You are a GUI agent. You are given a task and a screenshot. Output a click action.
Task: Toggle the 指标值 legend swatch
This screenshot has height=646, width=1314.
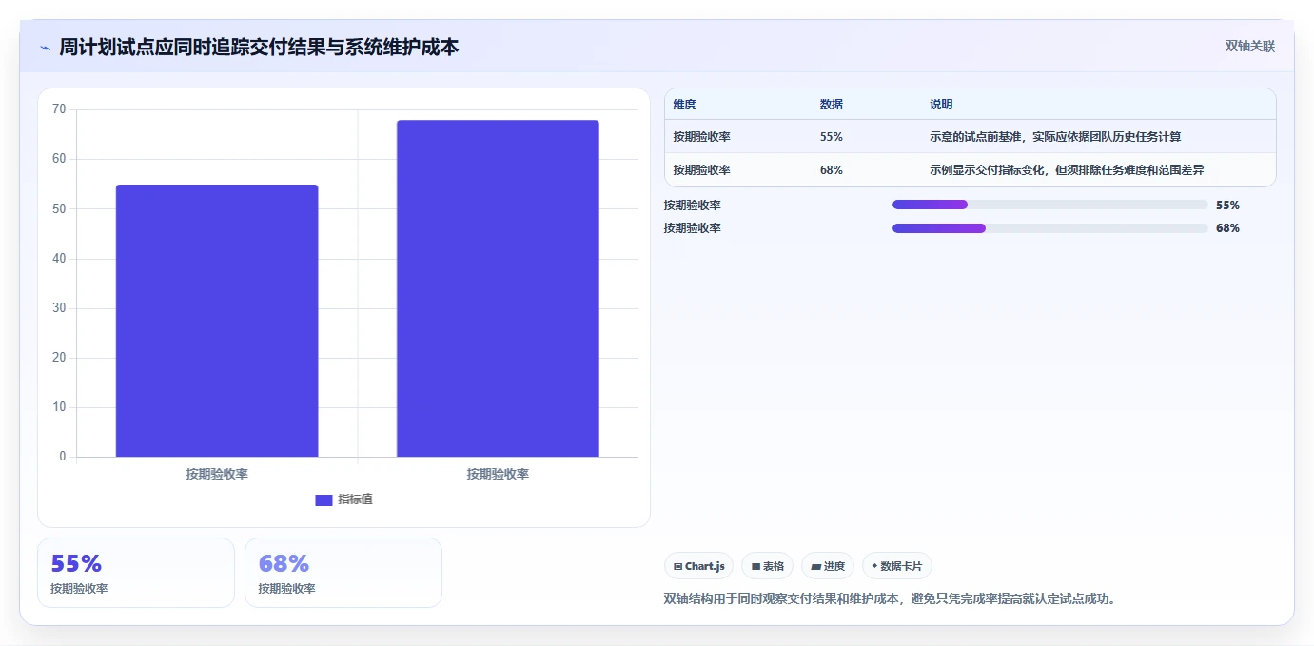(324, 499)
